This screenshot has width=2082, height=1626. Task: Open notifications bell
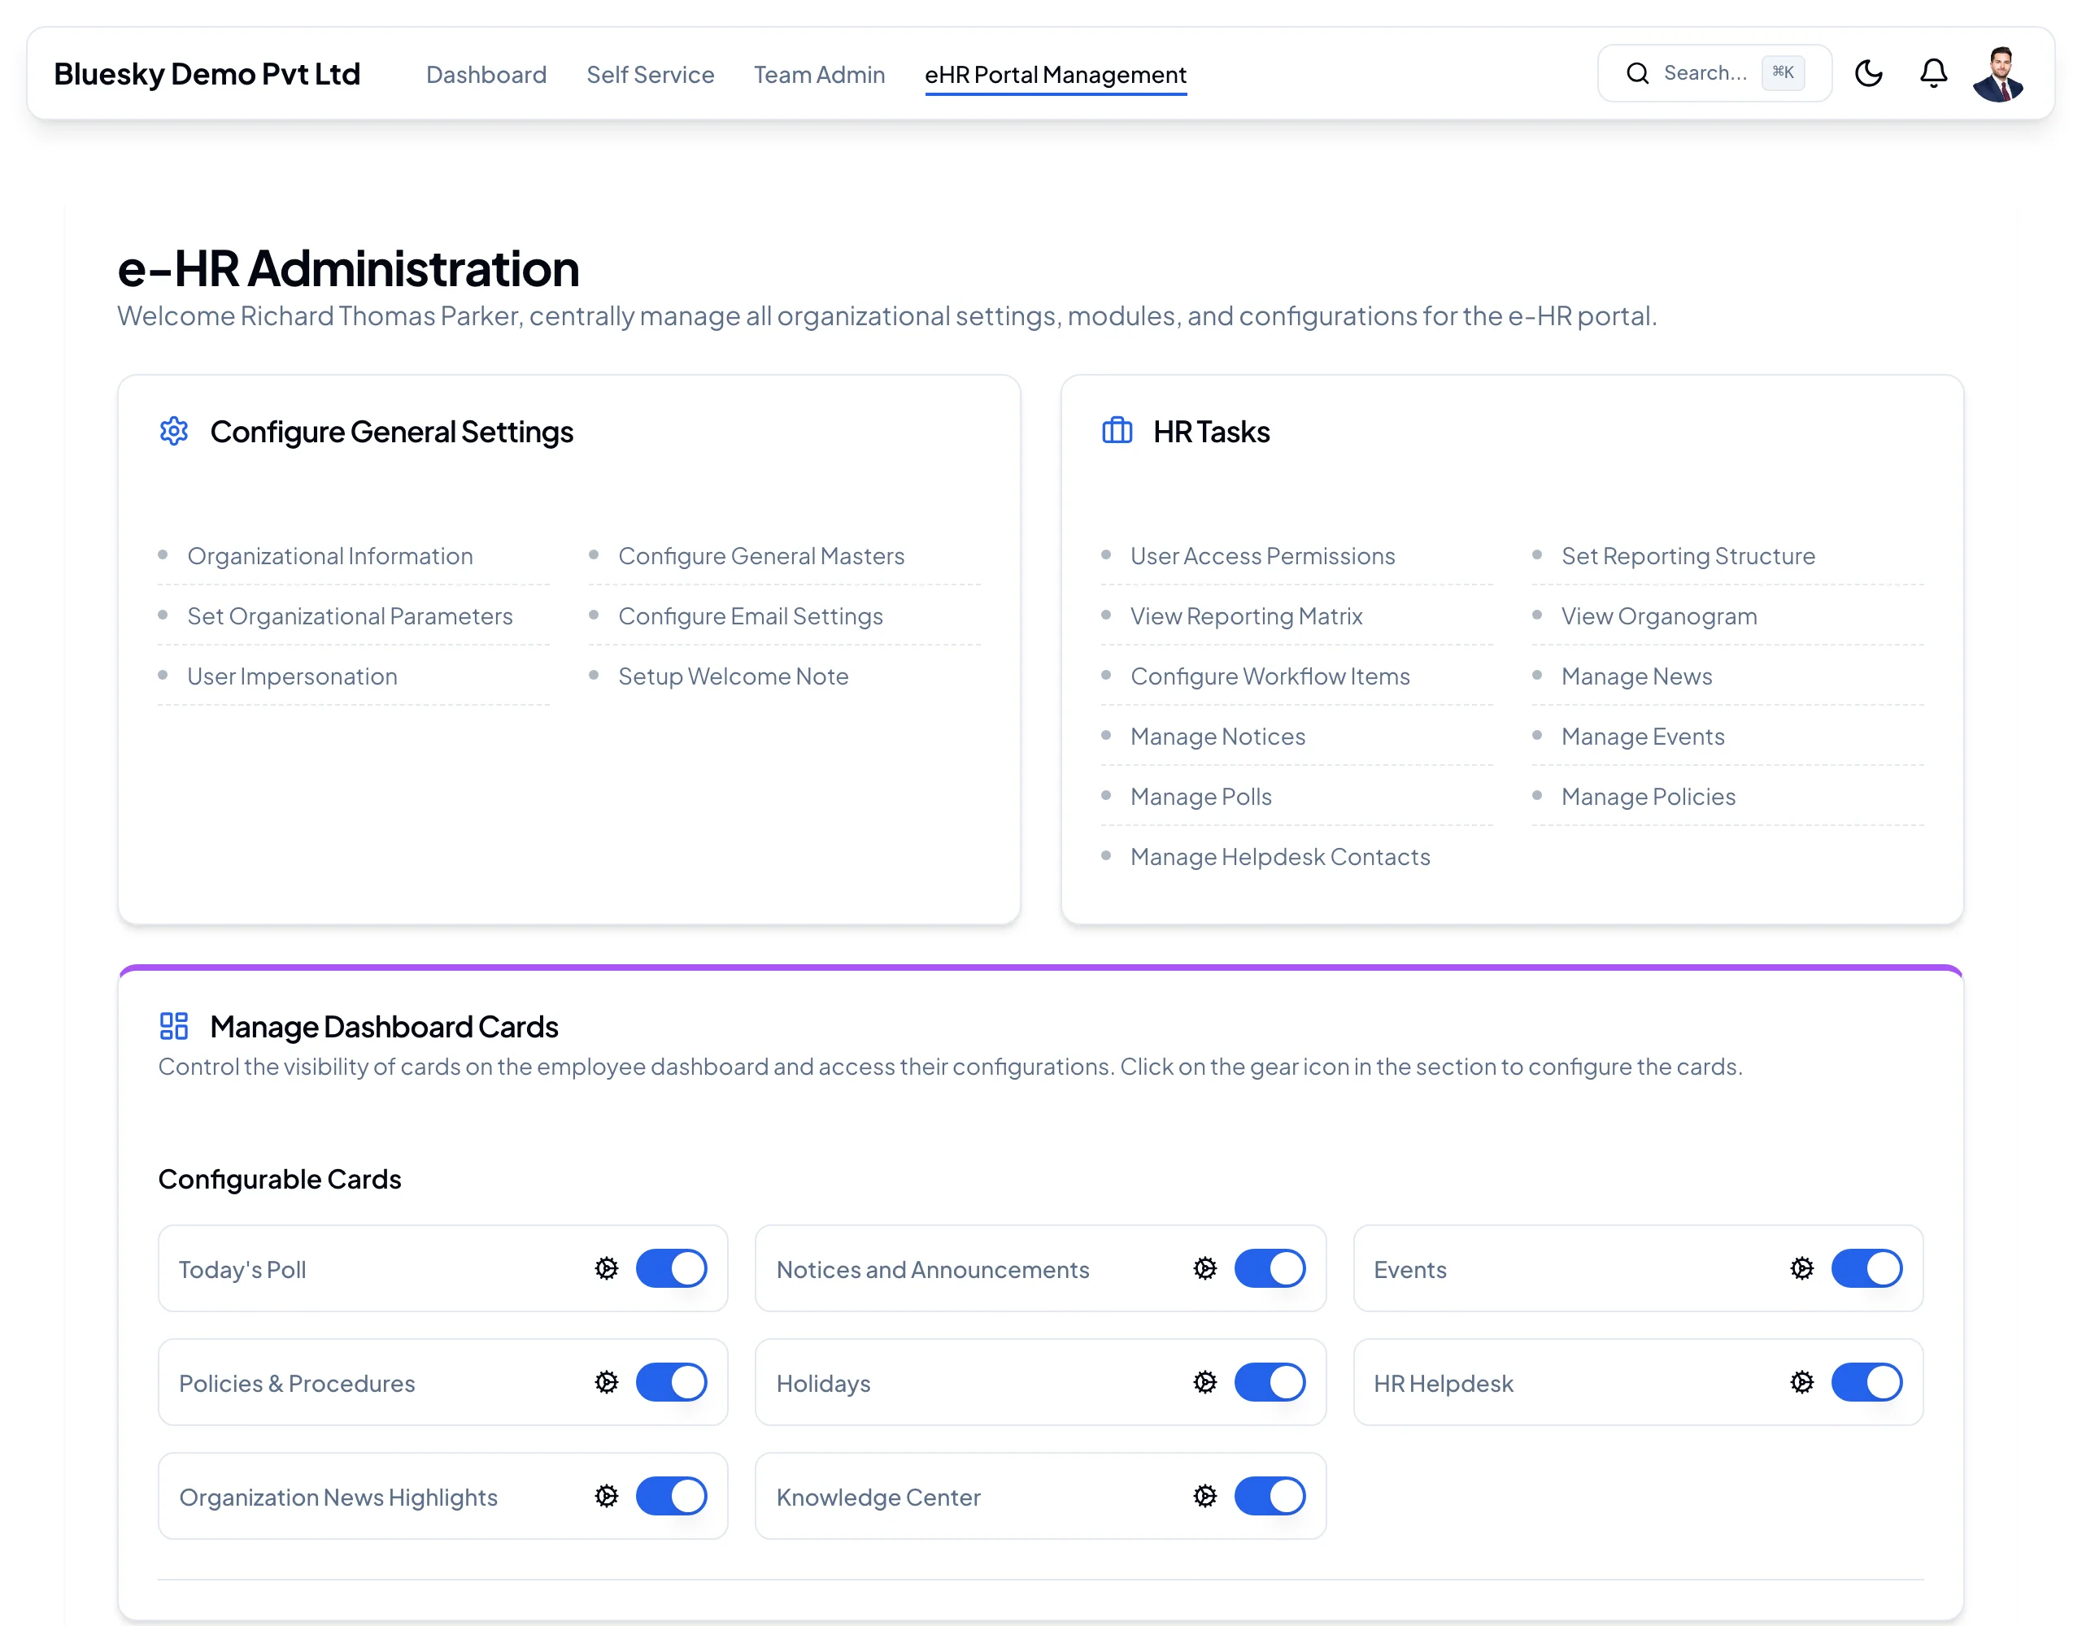[x=1933, y=73]
